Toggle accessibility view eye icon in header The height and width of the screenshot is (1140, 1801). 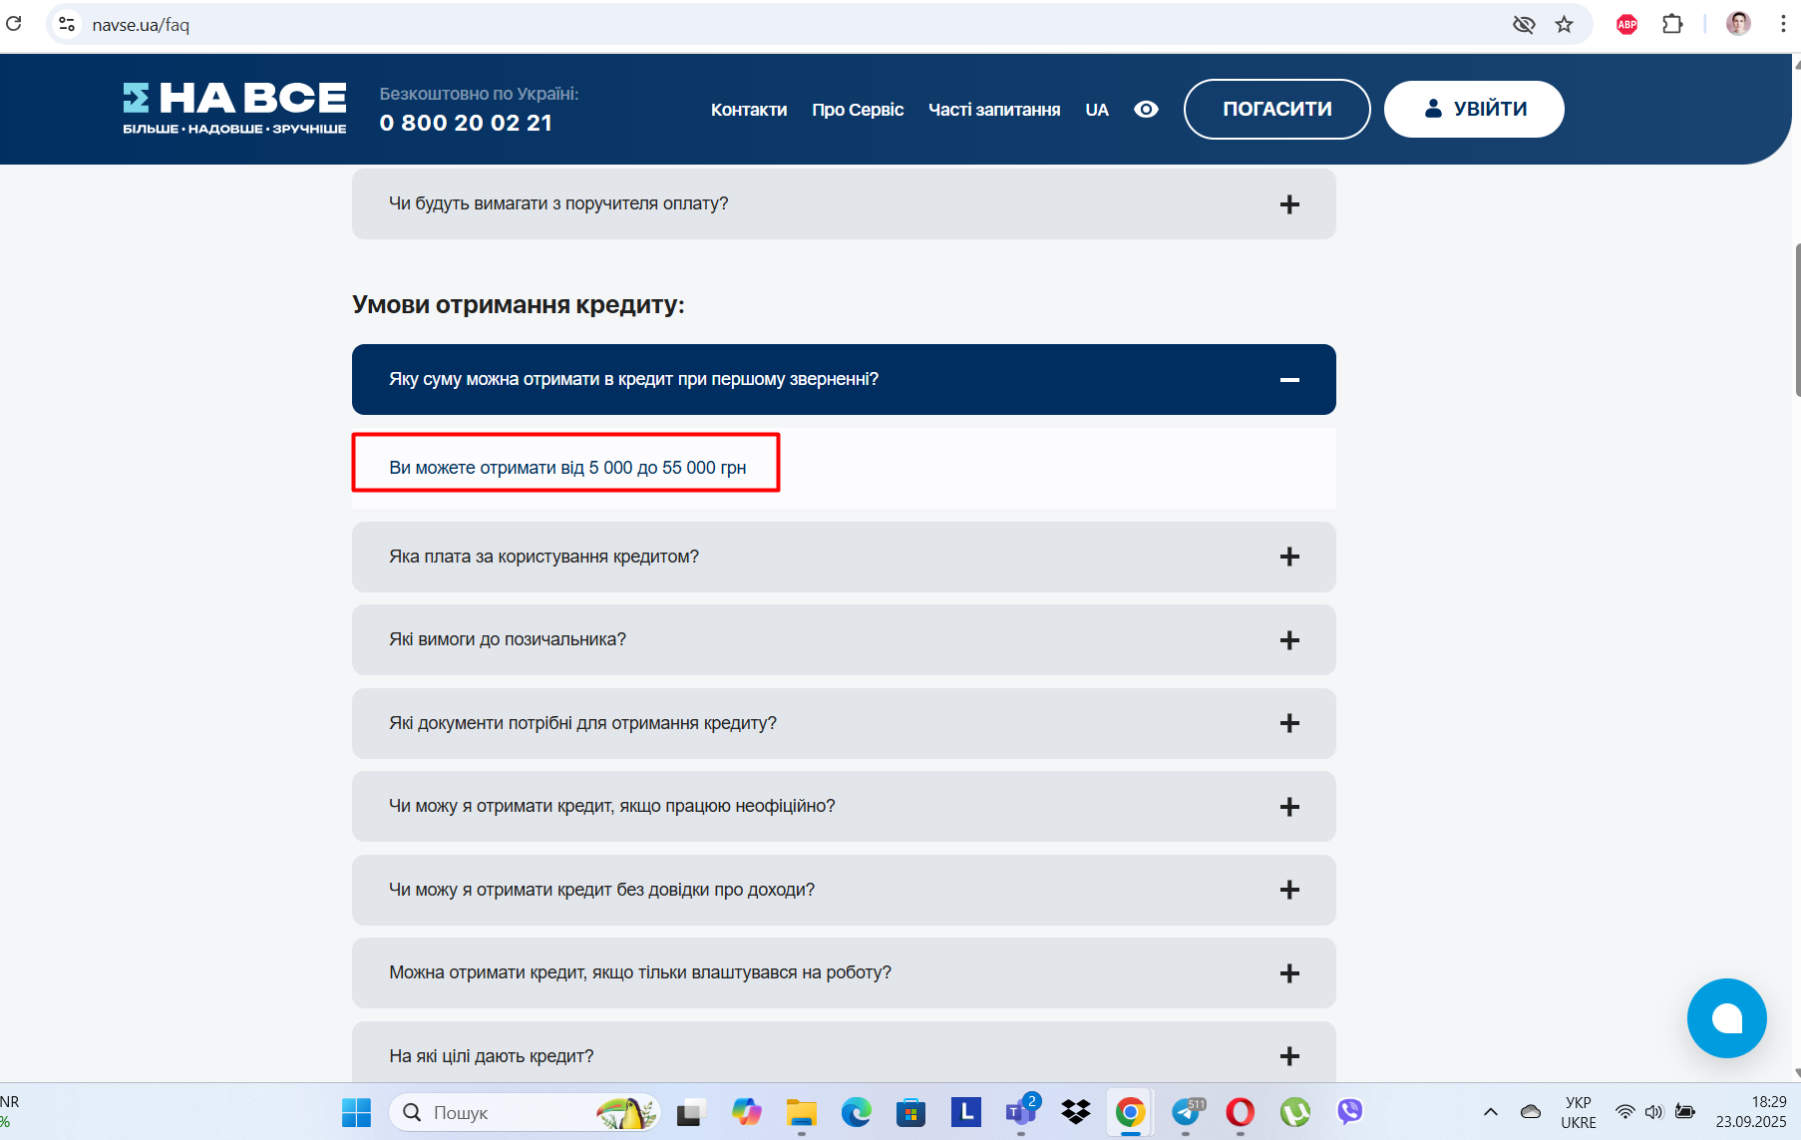pyautogui.click(x=1146, y=109)
